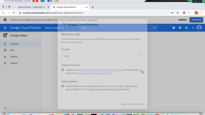The width and height of the screenshot is (205, 115).
Task: Click the DISMISS button
Action: 182,20
